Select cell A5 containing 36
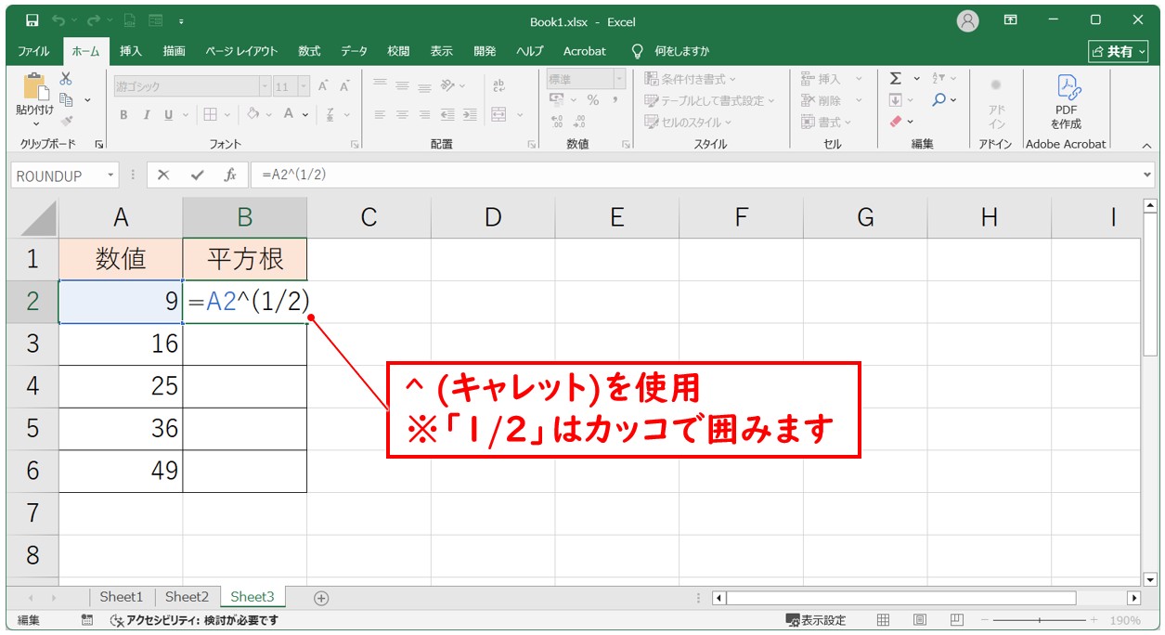 coord(121,427)
